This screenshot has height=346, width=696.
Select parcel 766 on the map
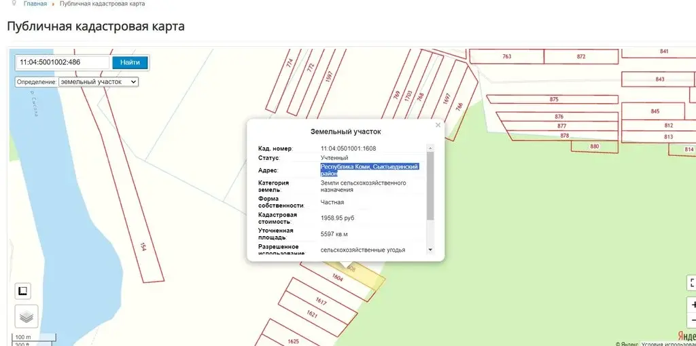pyautogui.click(x=459, y=107)
